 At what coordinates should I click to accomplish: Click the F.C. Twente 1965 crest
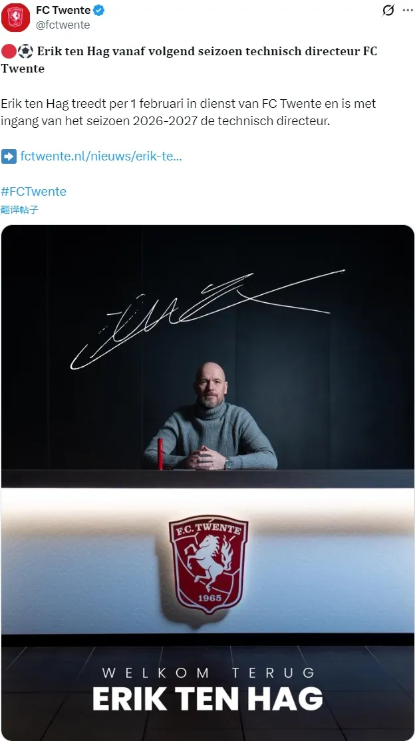(208, 565)
